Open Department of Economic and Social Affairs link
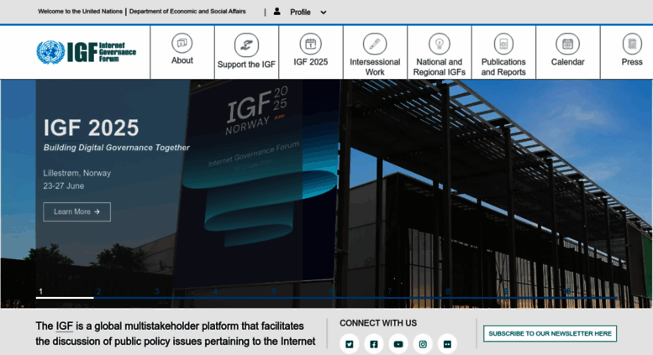The height and width of the screenshot is (355, 653). coord(187,11)
